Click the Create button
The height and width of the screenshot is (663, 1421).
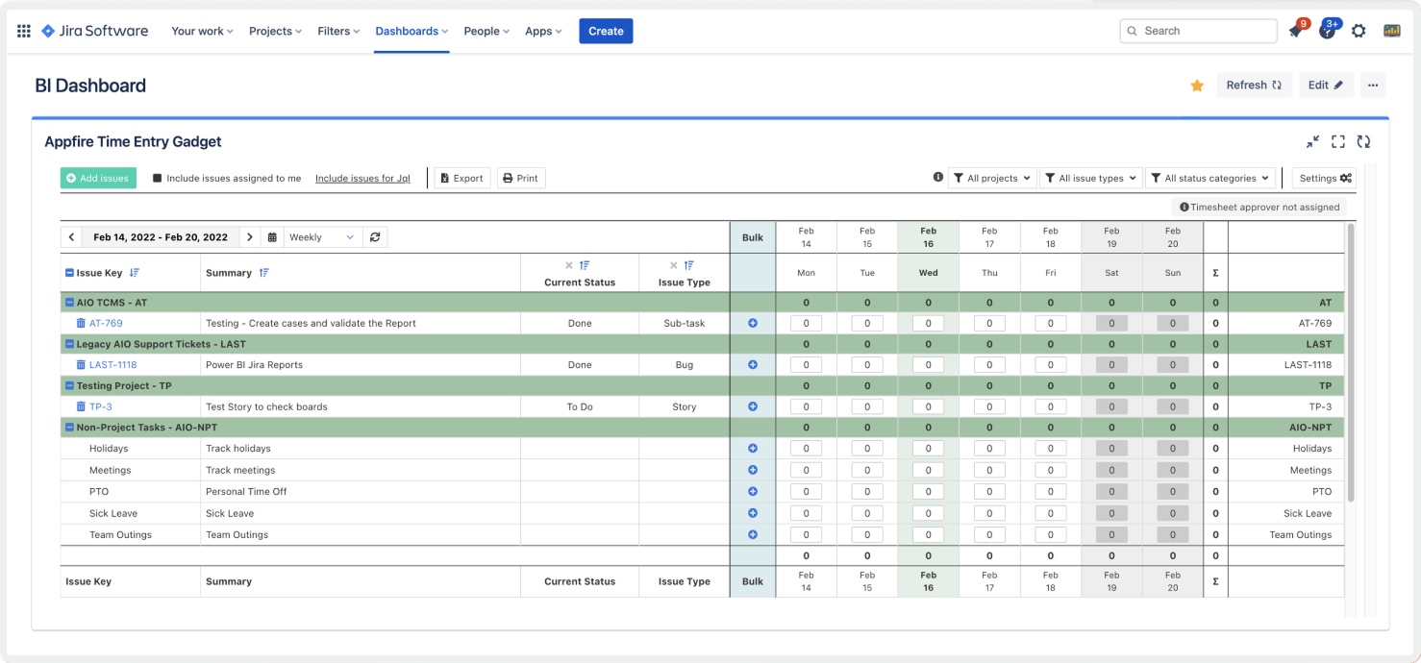pos(606,31)
